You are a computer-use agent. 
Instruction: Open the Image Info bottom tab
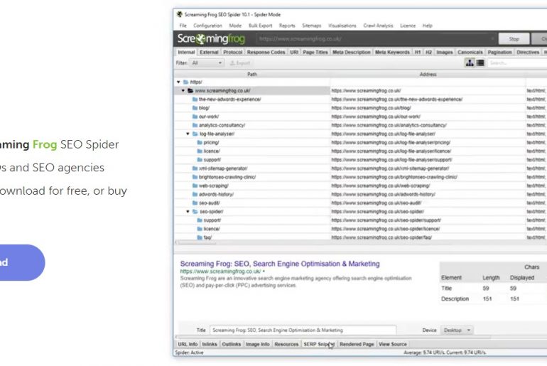(258, 345)
